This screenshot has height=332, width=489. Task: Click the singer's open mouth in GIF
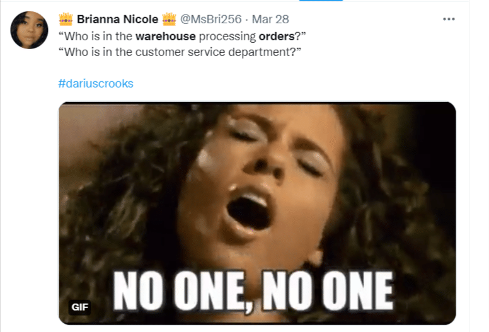coord(249,212)
